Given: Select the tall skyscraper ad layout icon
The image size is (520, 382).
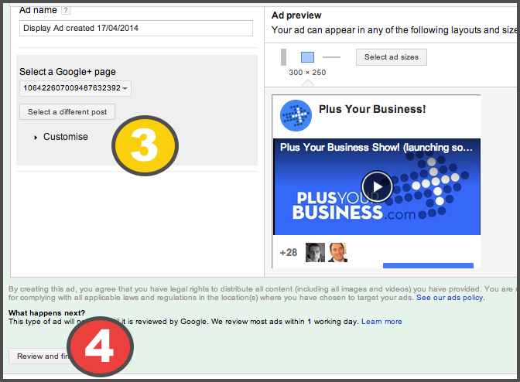Looking at the screenshot, I should (x=283, y=57).
